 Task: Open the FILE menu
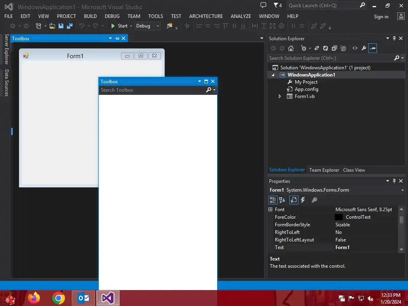pos(9,16)
